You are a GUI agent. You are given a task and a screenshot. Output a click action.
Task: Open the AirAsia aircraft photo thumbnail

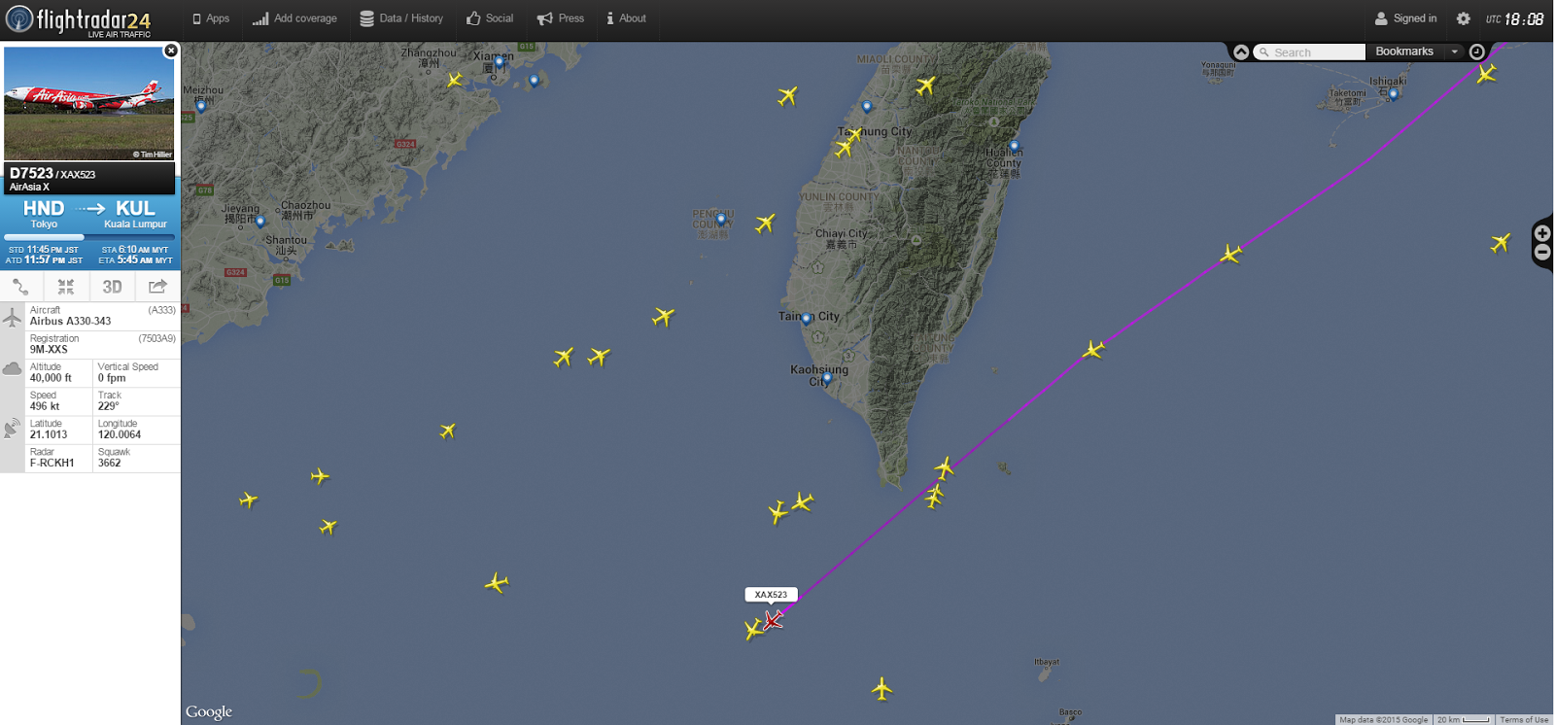coord(89,103)
